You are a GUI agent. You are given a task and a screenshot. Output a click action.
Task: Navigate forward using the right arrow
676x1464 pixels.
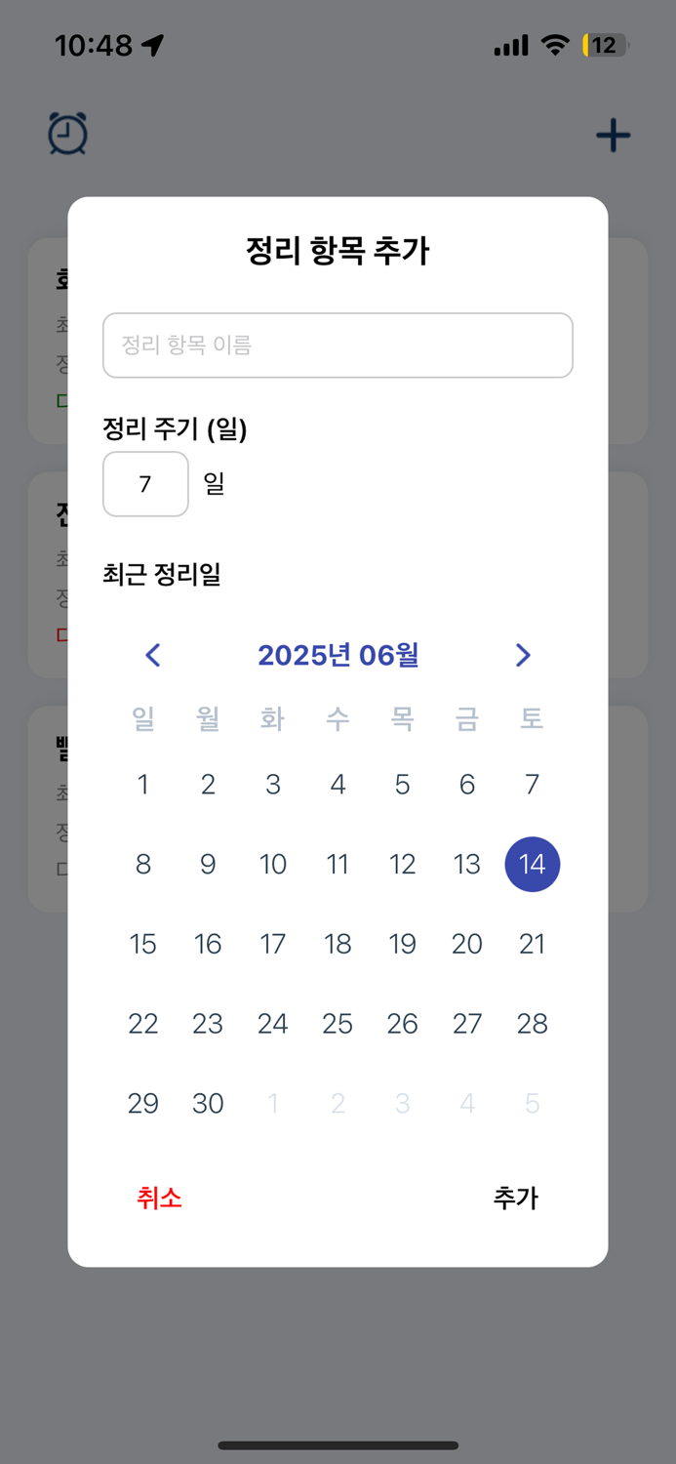tap(523, 656)
